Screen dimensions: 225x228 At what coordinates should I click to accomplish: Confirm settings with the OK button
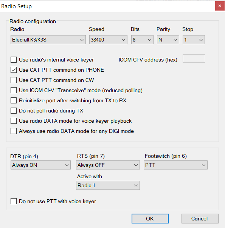pos(150,219)
